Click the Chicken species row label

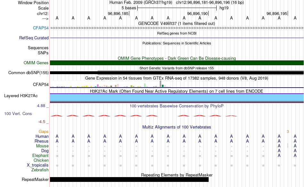(41, 160)
